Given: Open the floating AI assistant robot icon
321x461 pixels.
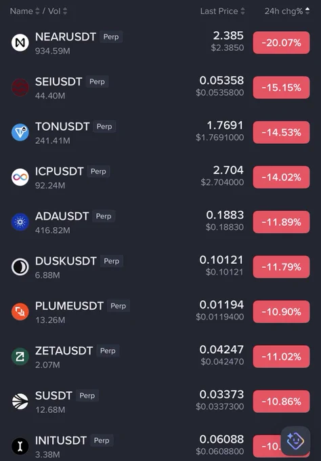Looking at the screenshot, I should click(x=295, y=441).
